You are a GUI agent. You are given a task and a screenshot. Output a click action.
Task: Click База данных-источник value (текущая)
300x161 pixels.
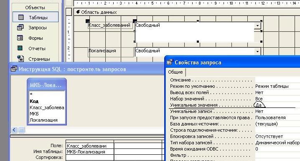pyautogui.click(x=277, y=124)
